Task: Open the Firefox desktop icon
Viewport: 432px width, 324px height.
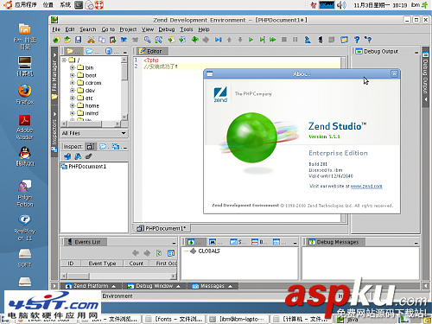Action: [x=25, y=94]
